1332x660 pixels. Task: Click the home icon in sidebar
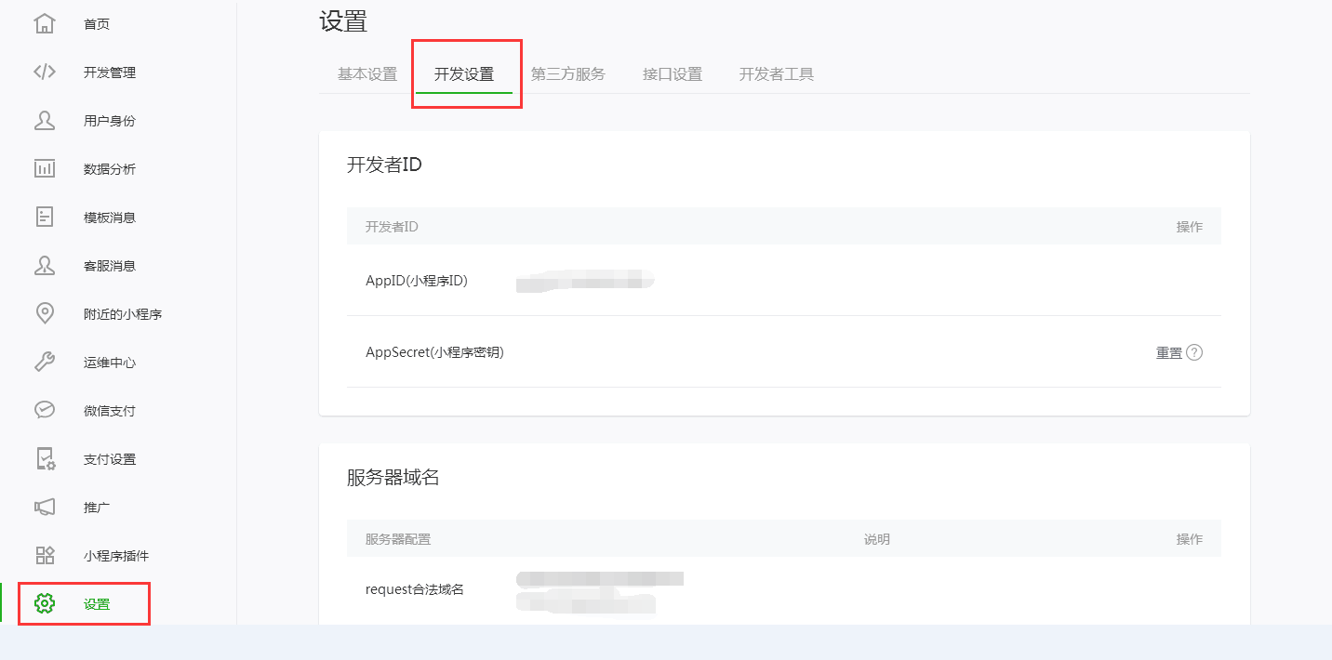[x=45, y=24]
